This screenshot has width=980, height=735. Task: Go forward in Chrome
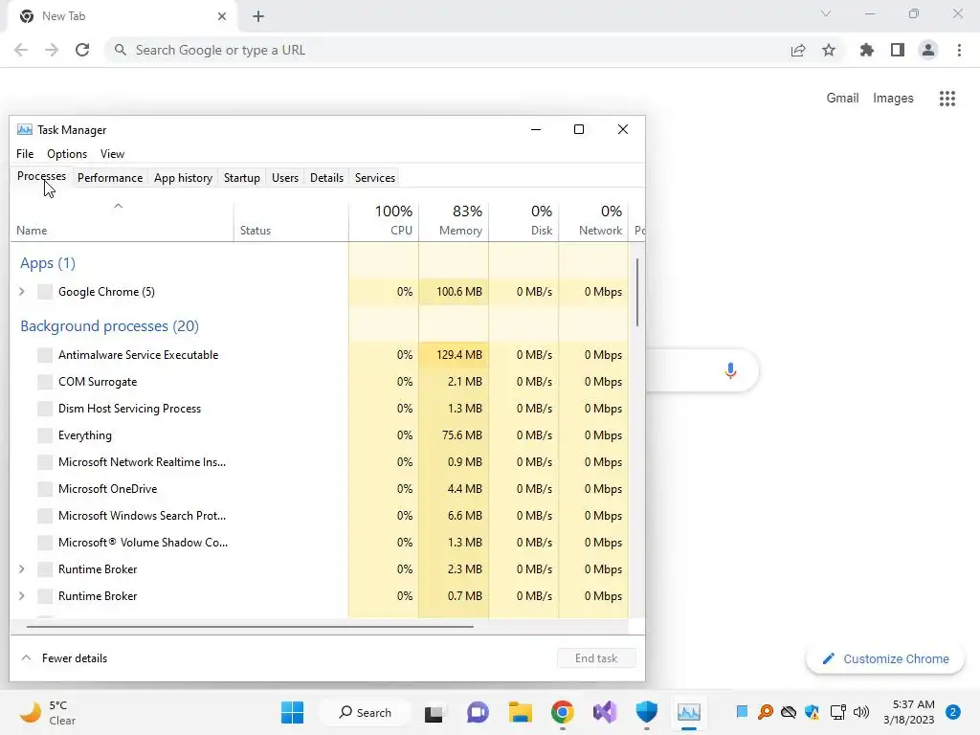52,50
